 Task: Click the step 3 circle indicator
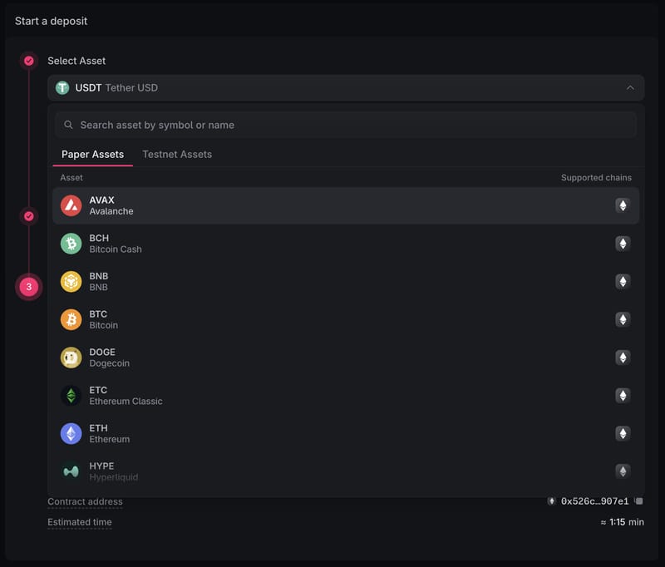[29, 287]
